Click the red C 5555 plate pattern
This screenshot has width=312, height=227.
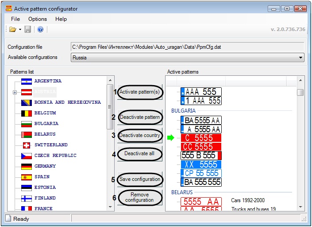point(201,138)
